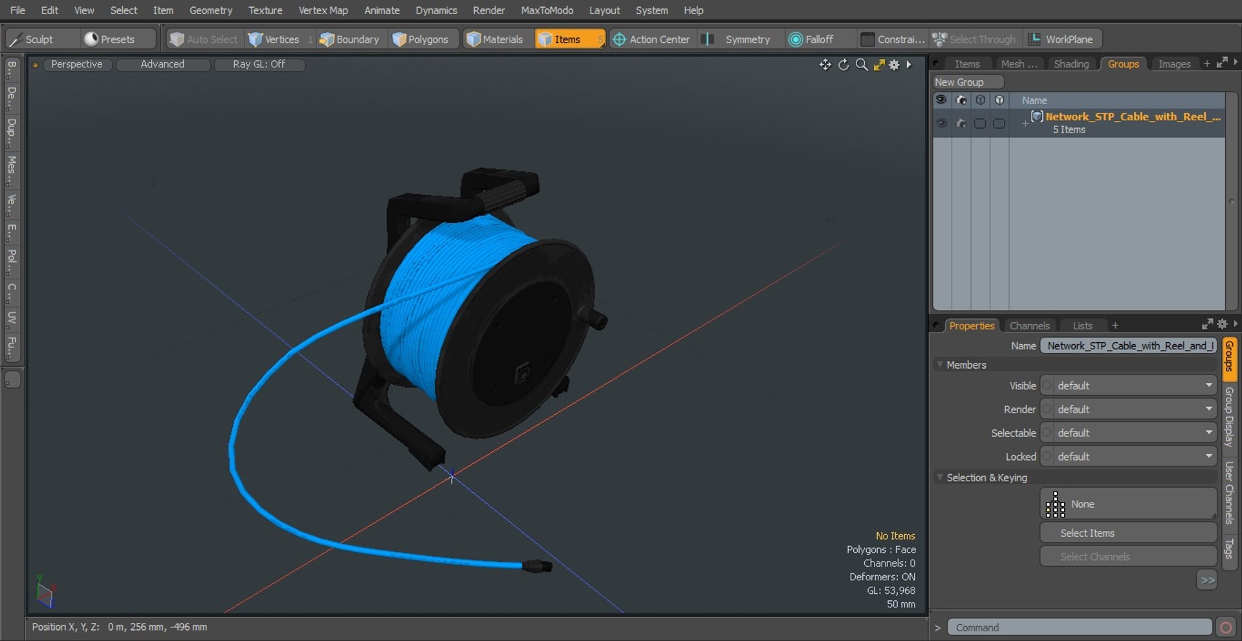Screen dimensions: 1242x641
Task: Open the Visible dropdown
Action: 1128,386
